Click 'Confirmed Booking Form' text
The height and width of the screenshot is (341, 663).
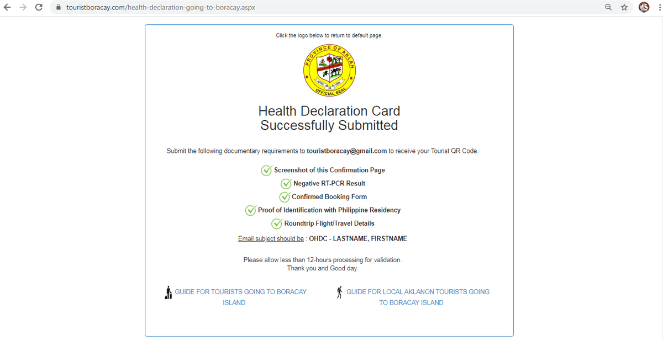click(329, 196)
